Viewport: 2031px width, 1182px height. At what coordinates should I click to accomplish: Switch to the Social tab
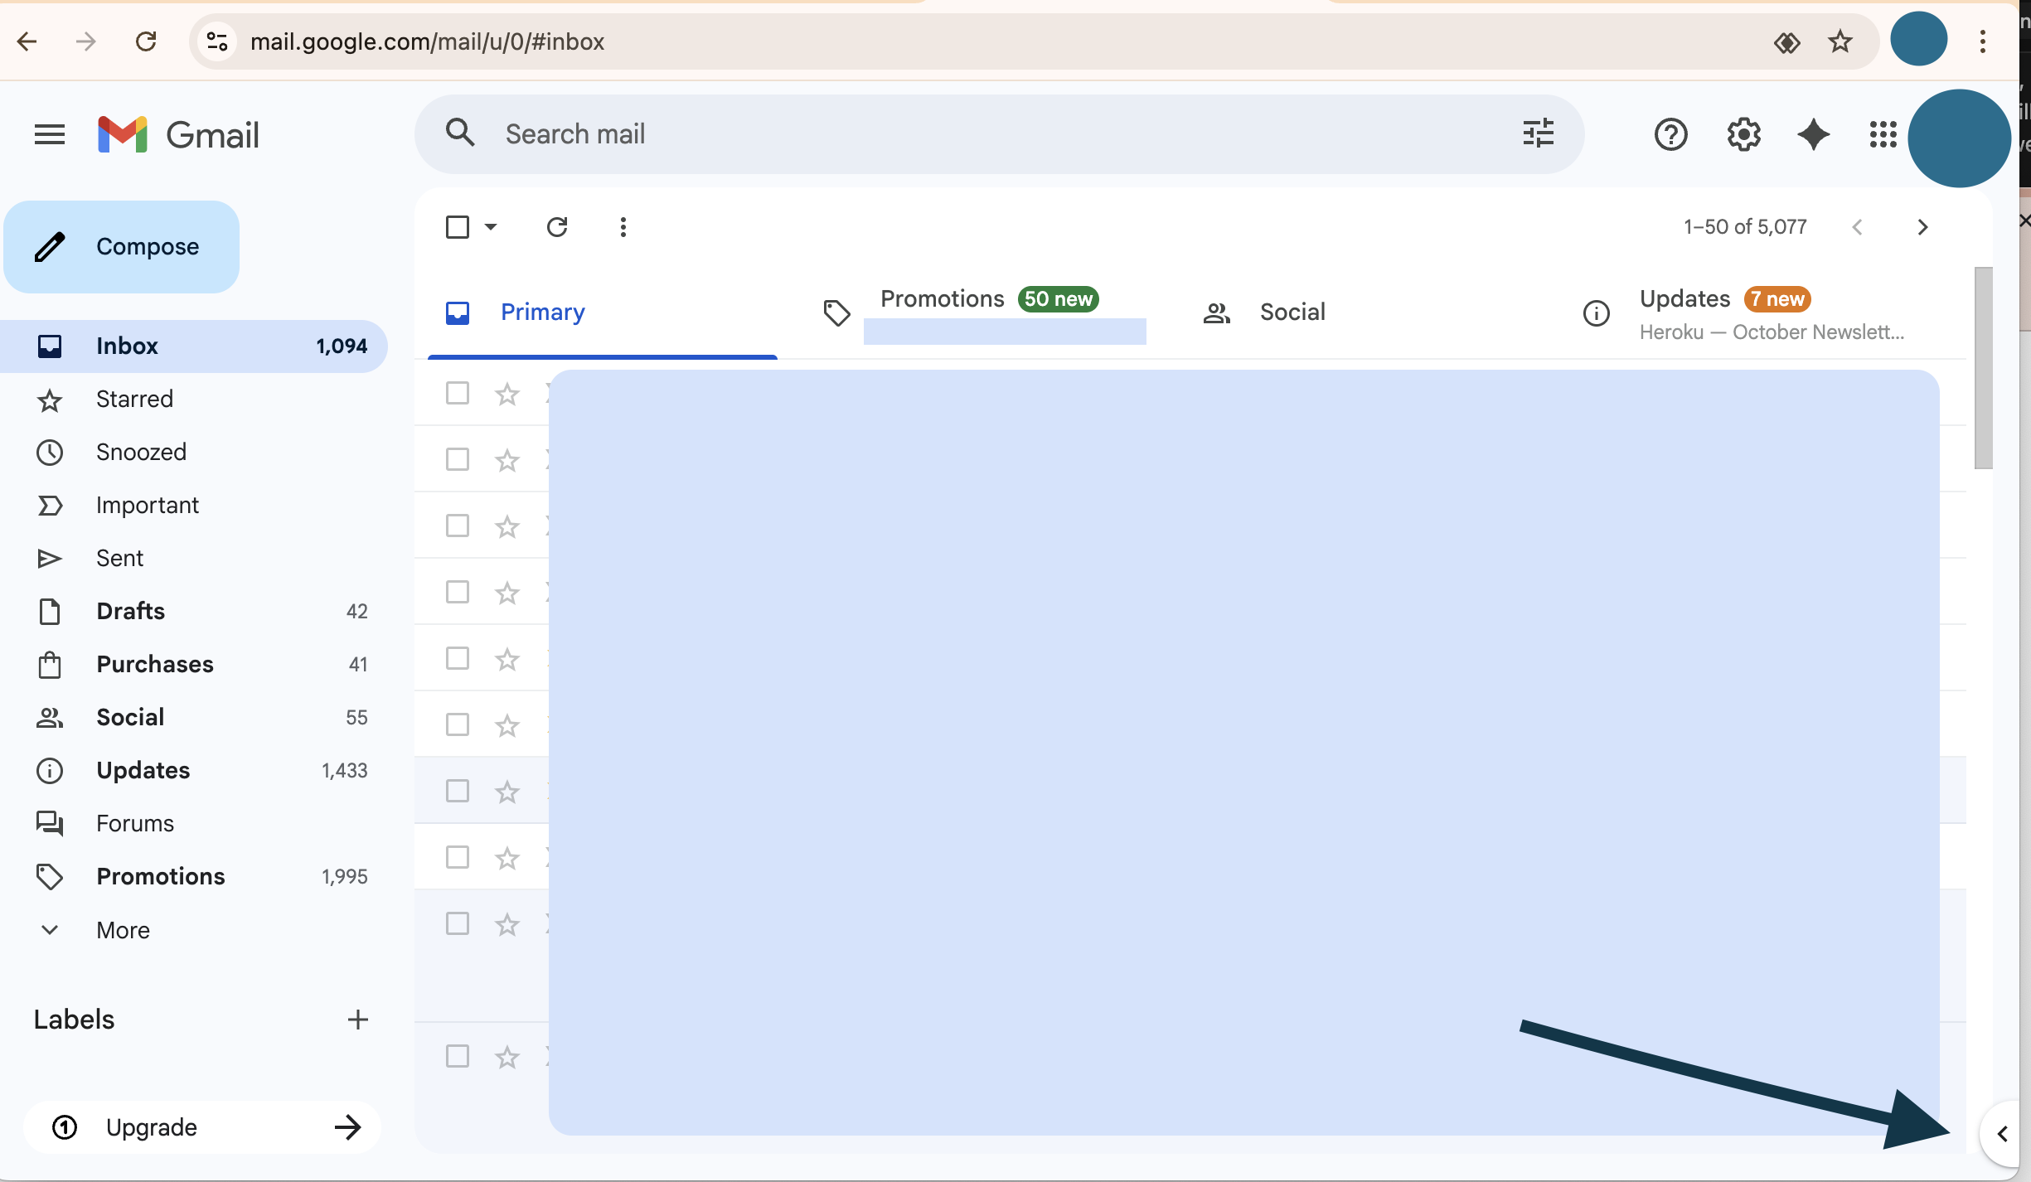[x=1292, y=312]
